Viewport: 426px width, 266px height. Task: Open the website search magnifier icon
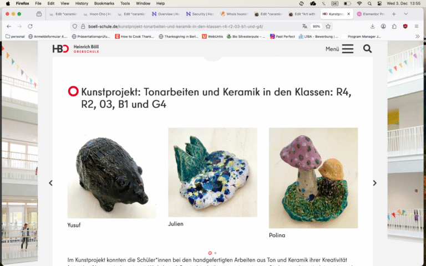click(x=367, y=49)
